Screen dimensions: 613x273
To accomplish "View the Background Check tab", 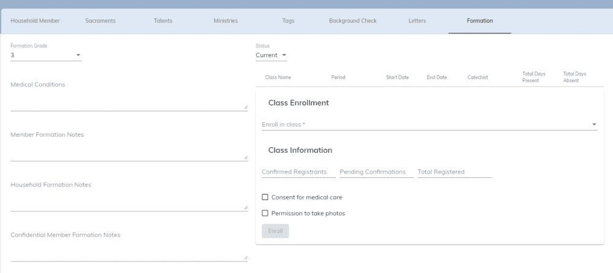I will pyautogui.click(x=352, y=21).
